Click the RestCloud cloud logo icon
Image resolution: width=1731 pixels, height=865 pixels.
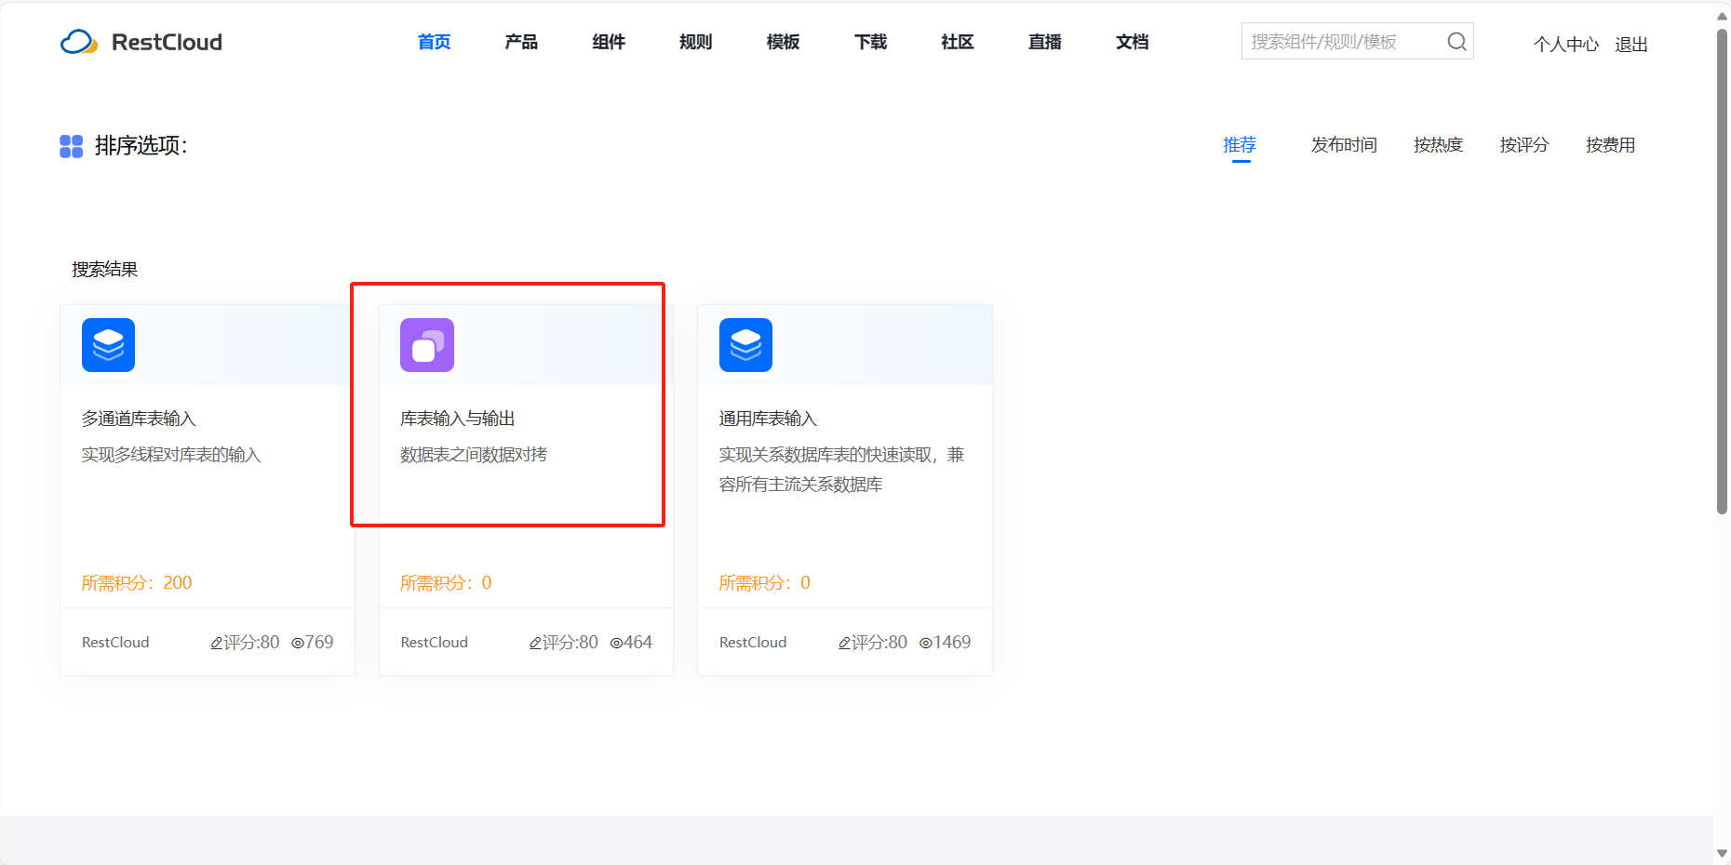coord(79,42)
